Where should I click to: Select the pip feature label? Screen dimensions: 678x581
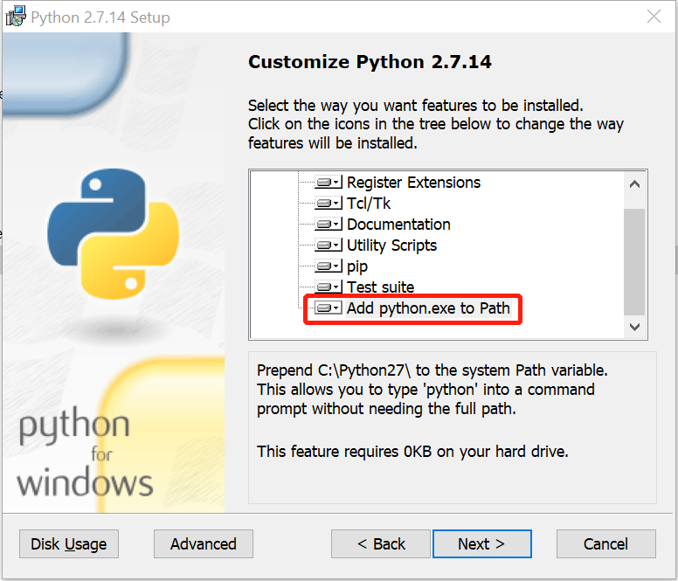(x=357, y=266)
